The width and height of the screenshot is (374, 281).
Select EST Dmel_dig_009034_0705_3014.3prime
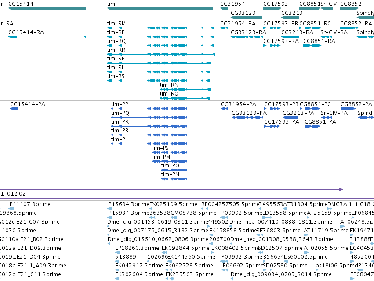click(232, 279)
